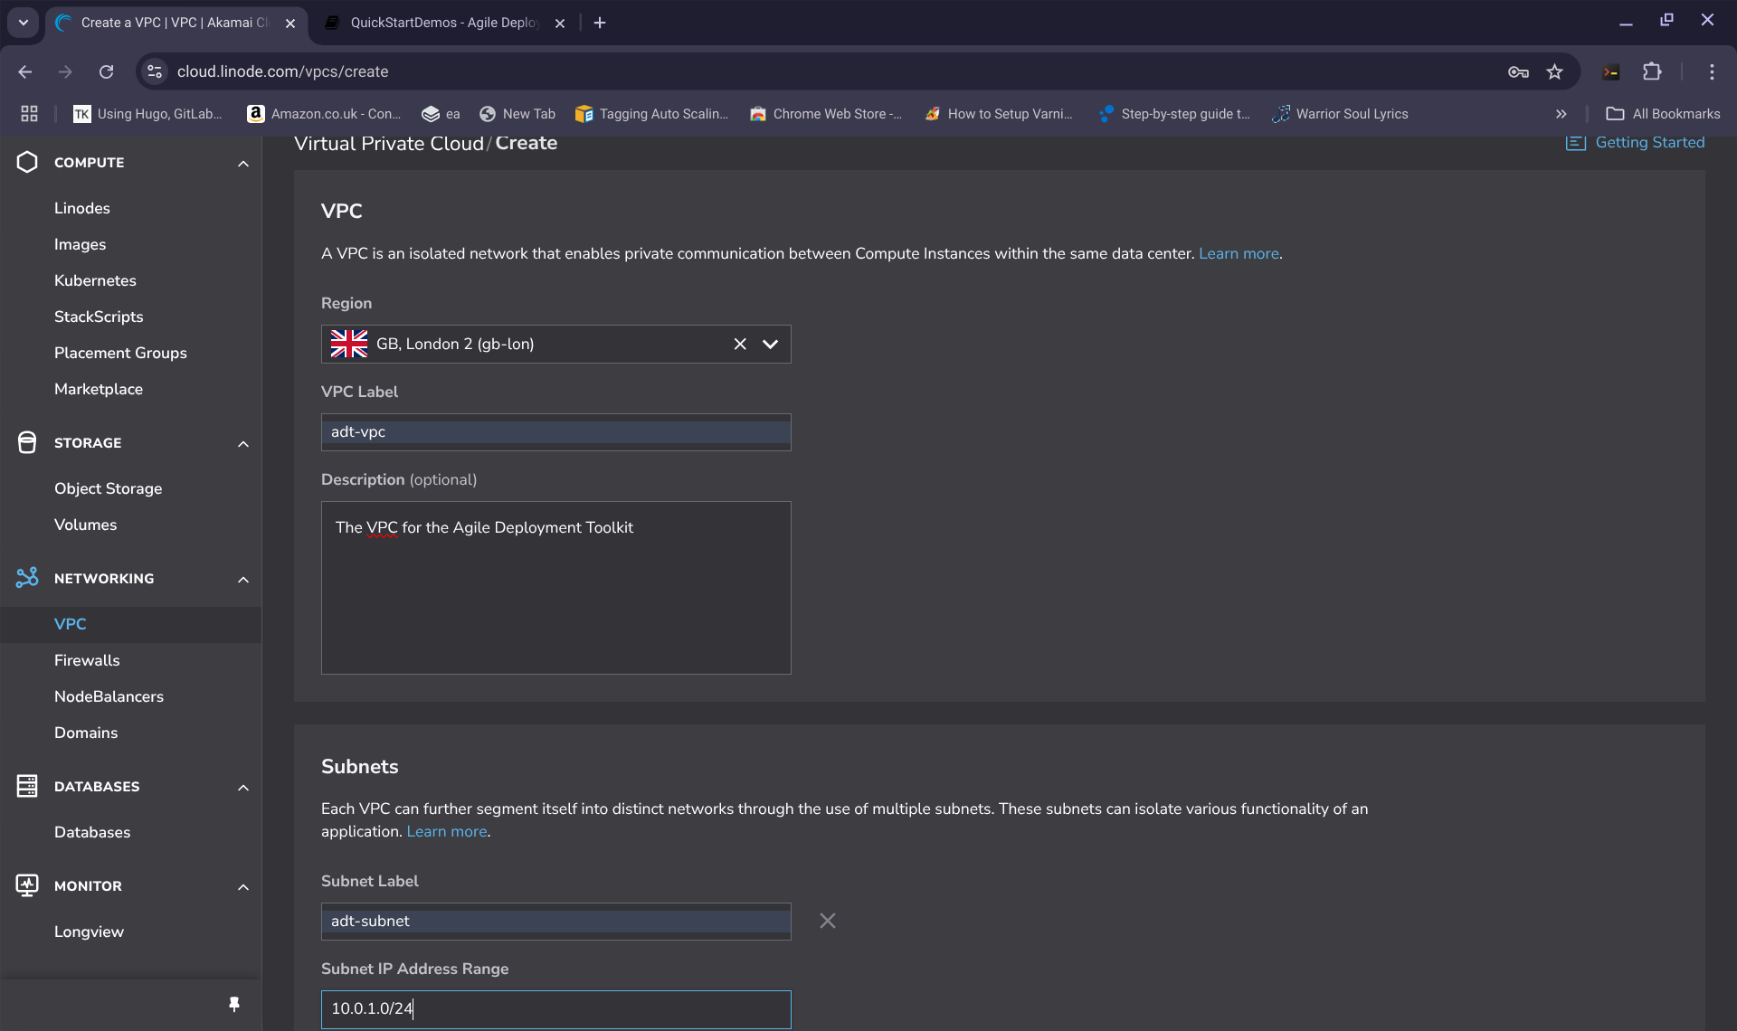
Task: Open the Region dropdown chevron
Action: click(771, 344)
